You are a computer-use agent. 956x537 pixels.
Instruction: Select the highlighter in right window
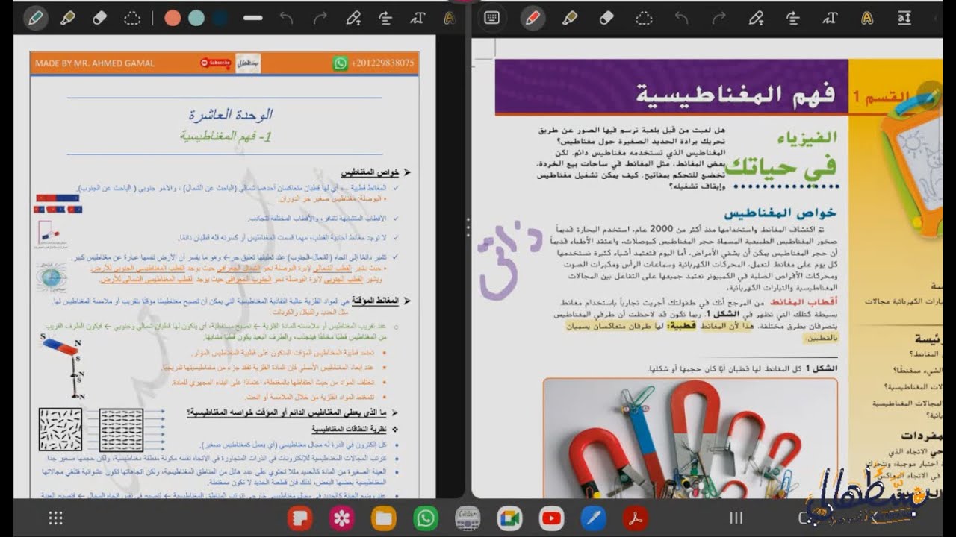570,18
